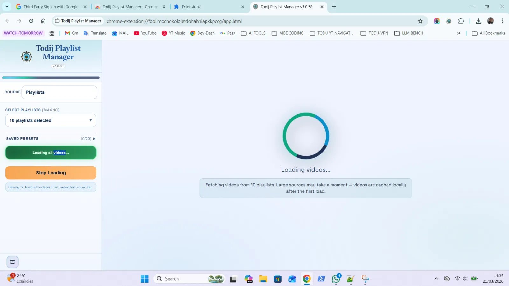Click the Todij Playlist Manager site chip

pyautogui.click(x=78, y=21)
